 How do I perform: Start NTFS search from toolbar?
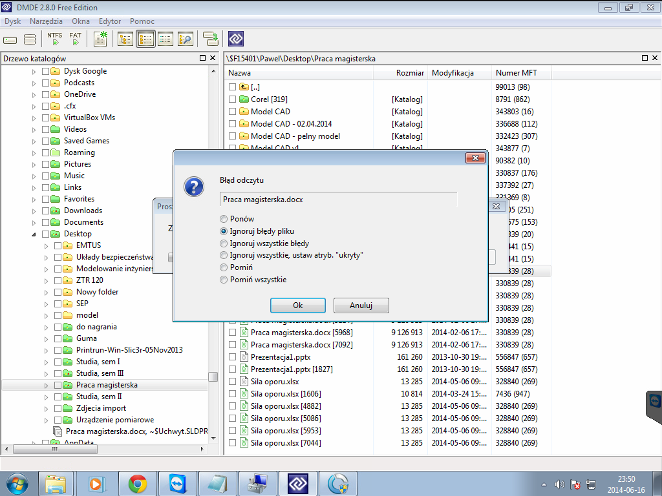55,39
